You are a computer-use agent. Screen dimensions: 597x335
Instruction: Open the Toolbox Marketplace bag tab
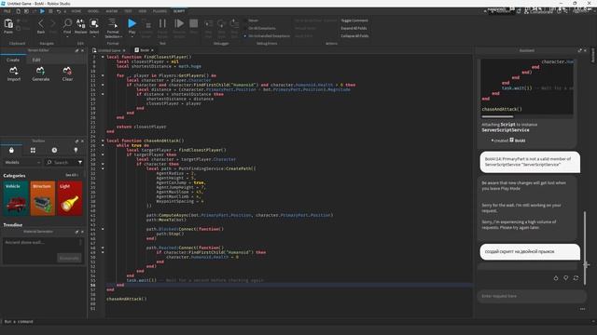tap(11, 151)
